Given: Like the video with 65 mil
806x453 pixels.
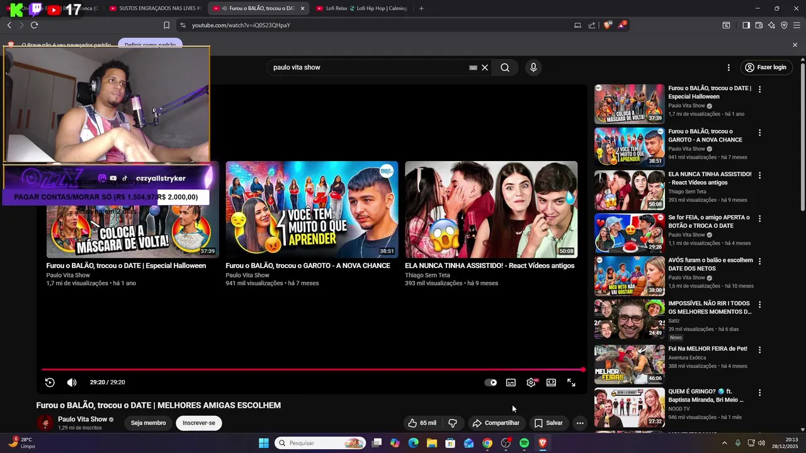Looking at the screenshot, I should (x=421, y=423).
